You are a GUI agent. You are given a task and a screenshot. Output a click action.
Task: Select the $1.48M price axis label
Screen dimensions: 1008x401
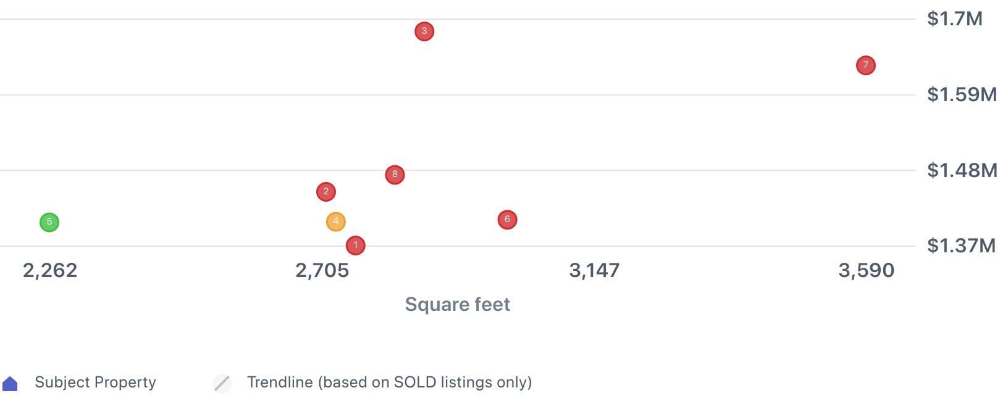(x=962, y=170)
